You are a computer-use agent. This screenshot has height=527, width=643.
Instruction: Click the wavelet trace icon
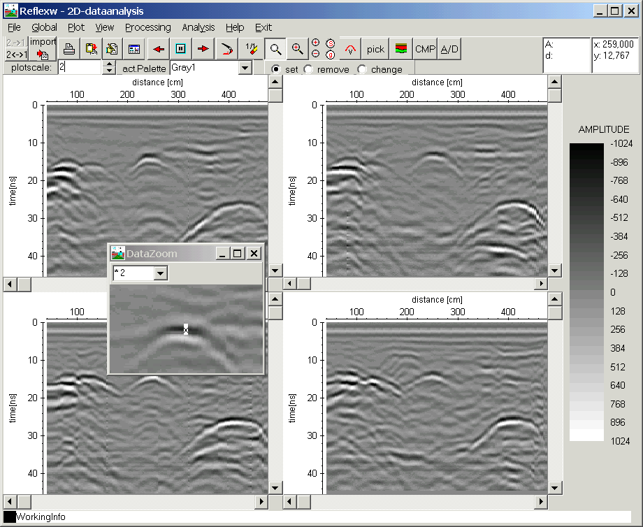(x=351, y=49)
